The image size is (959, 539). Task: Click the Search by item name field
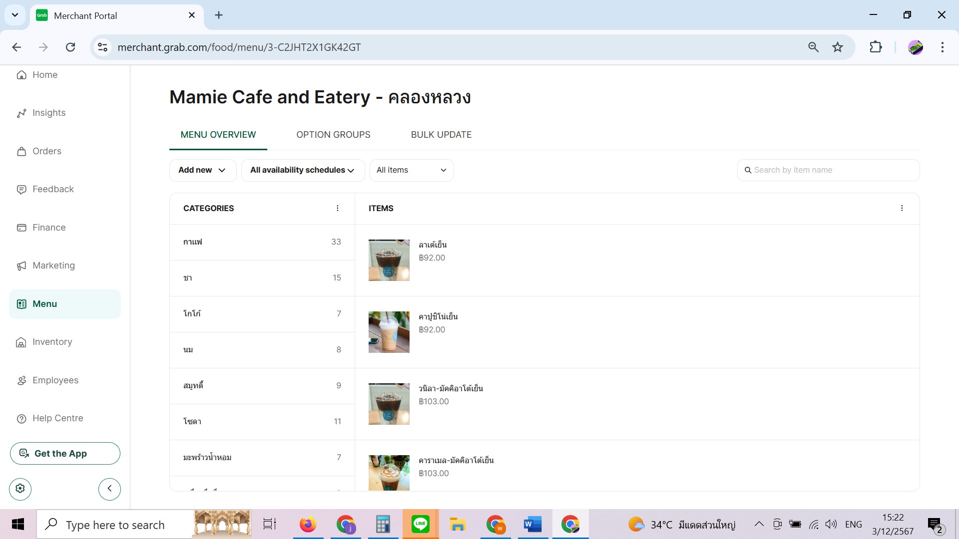pos(828,170)
